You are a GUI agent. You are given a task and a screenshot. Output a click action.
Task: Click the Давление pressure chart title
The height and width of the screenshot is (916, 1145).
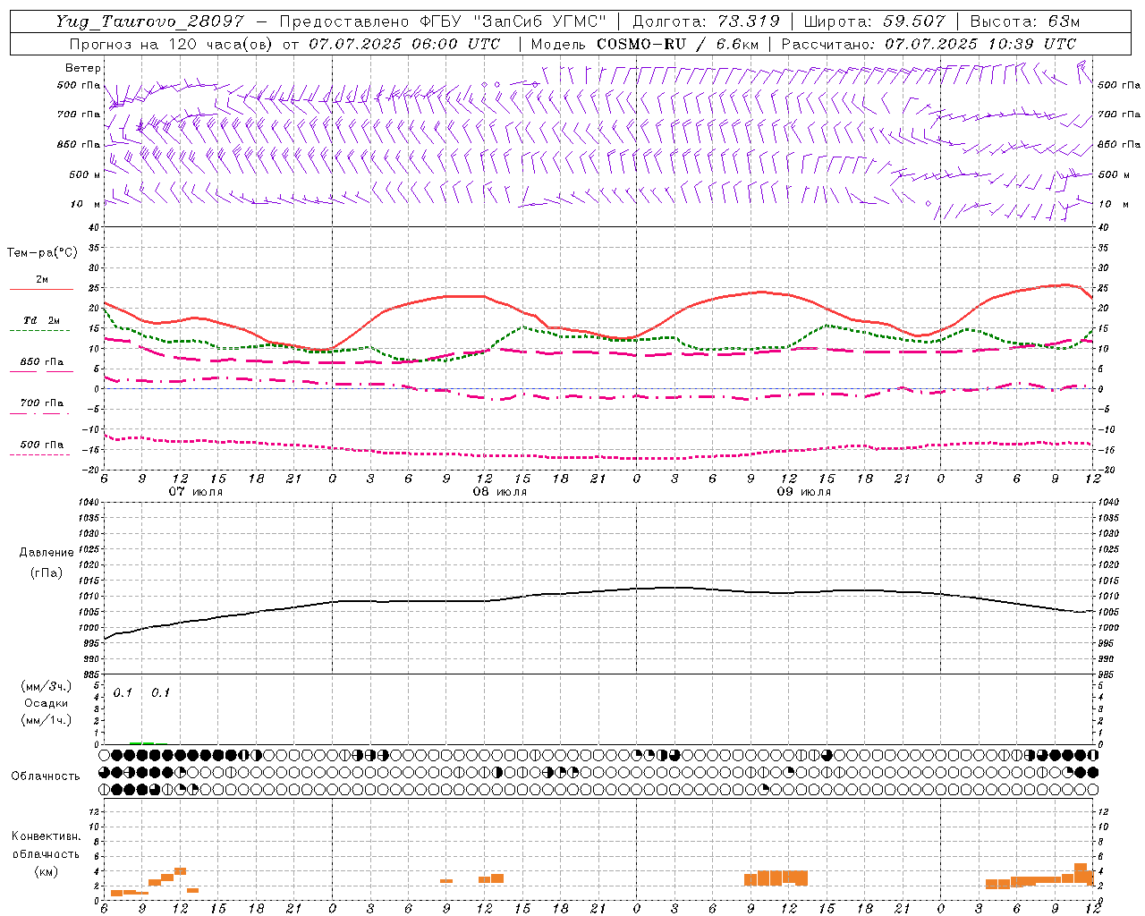(x=47, y=553)
